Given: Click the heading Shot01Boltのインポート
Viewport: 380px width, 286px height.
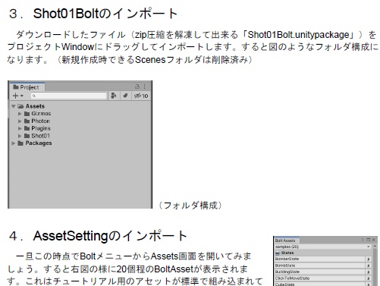Looking at the screenshot, I should click(105, 14).
